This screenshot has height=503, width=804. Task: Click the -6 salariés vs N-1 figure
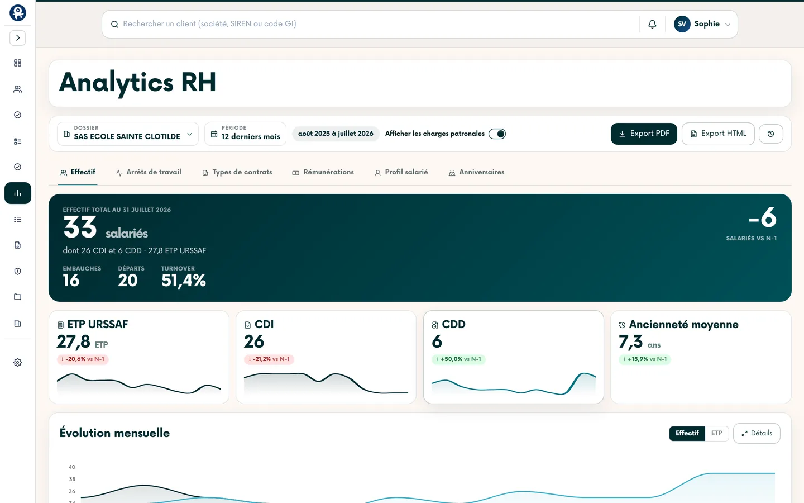(x=763, y=217)
